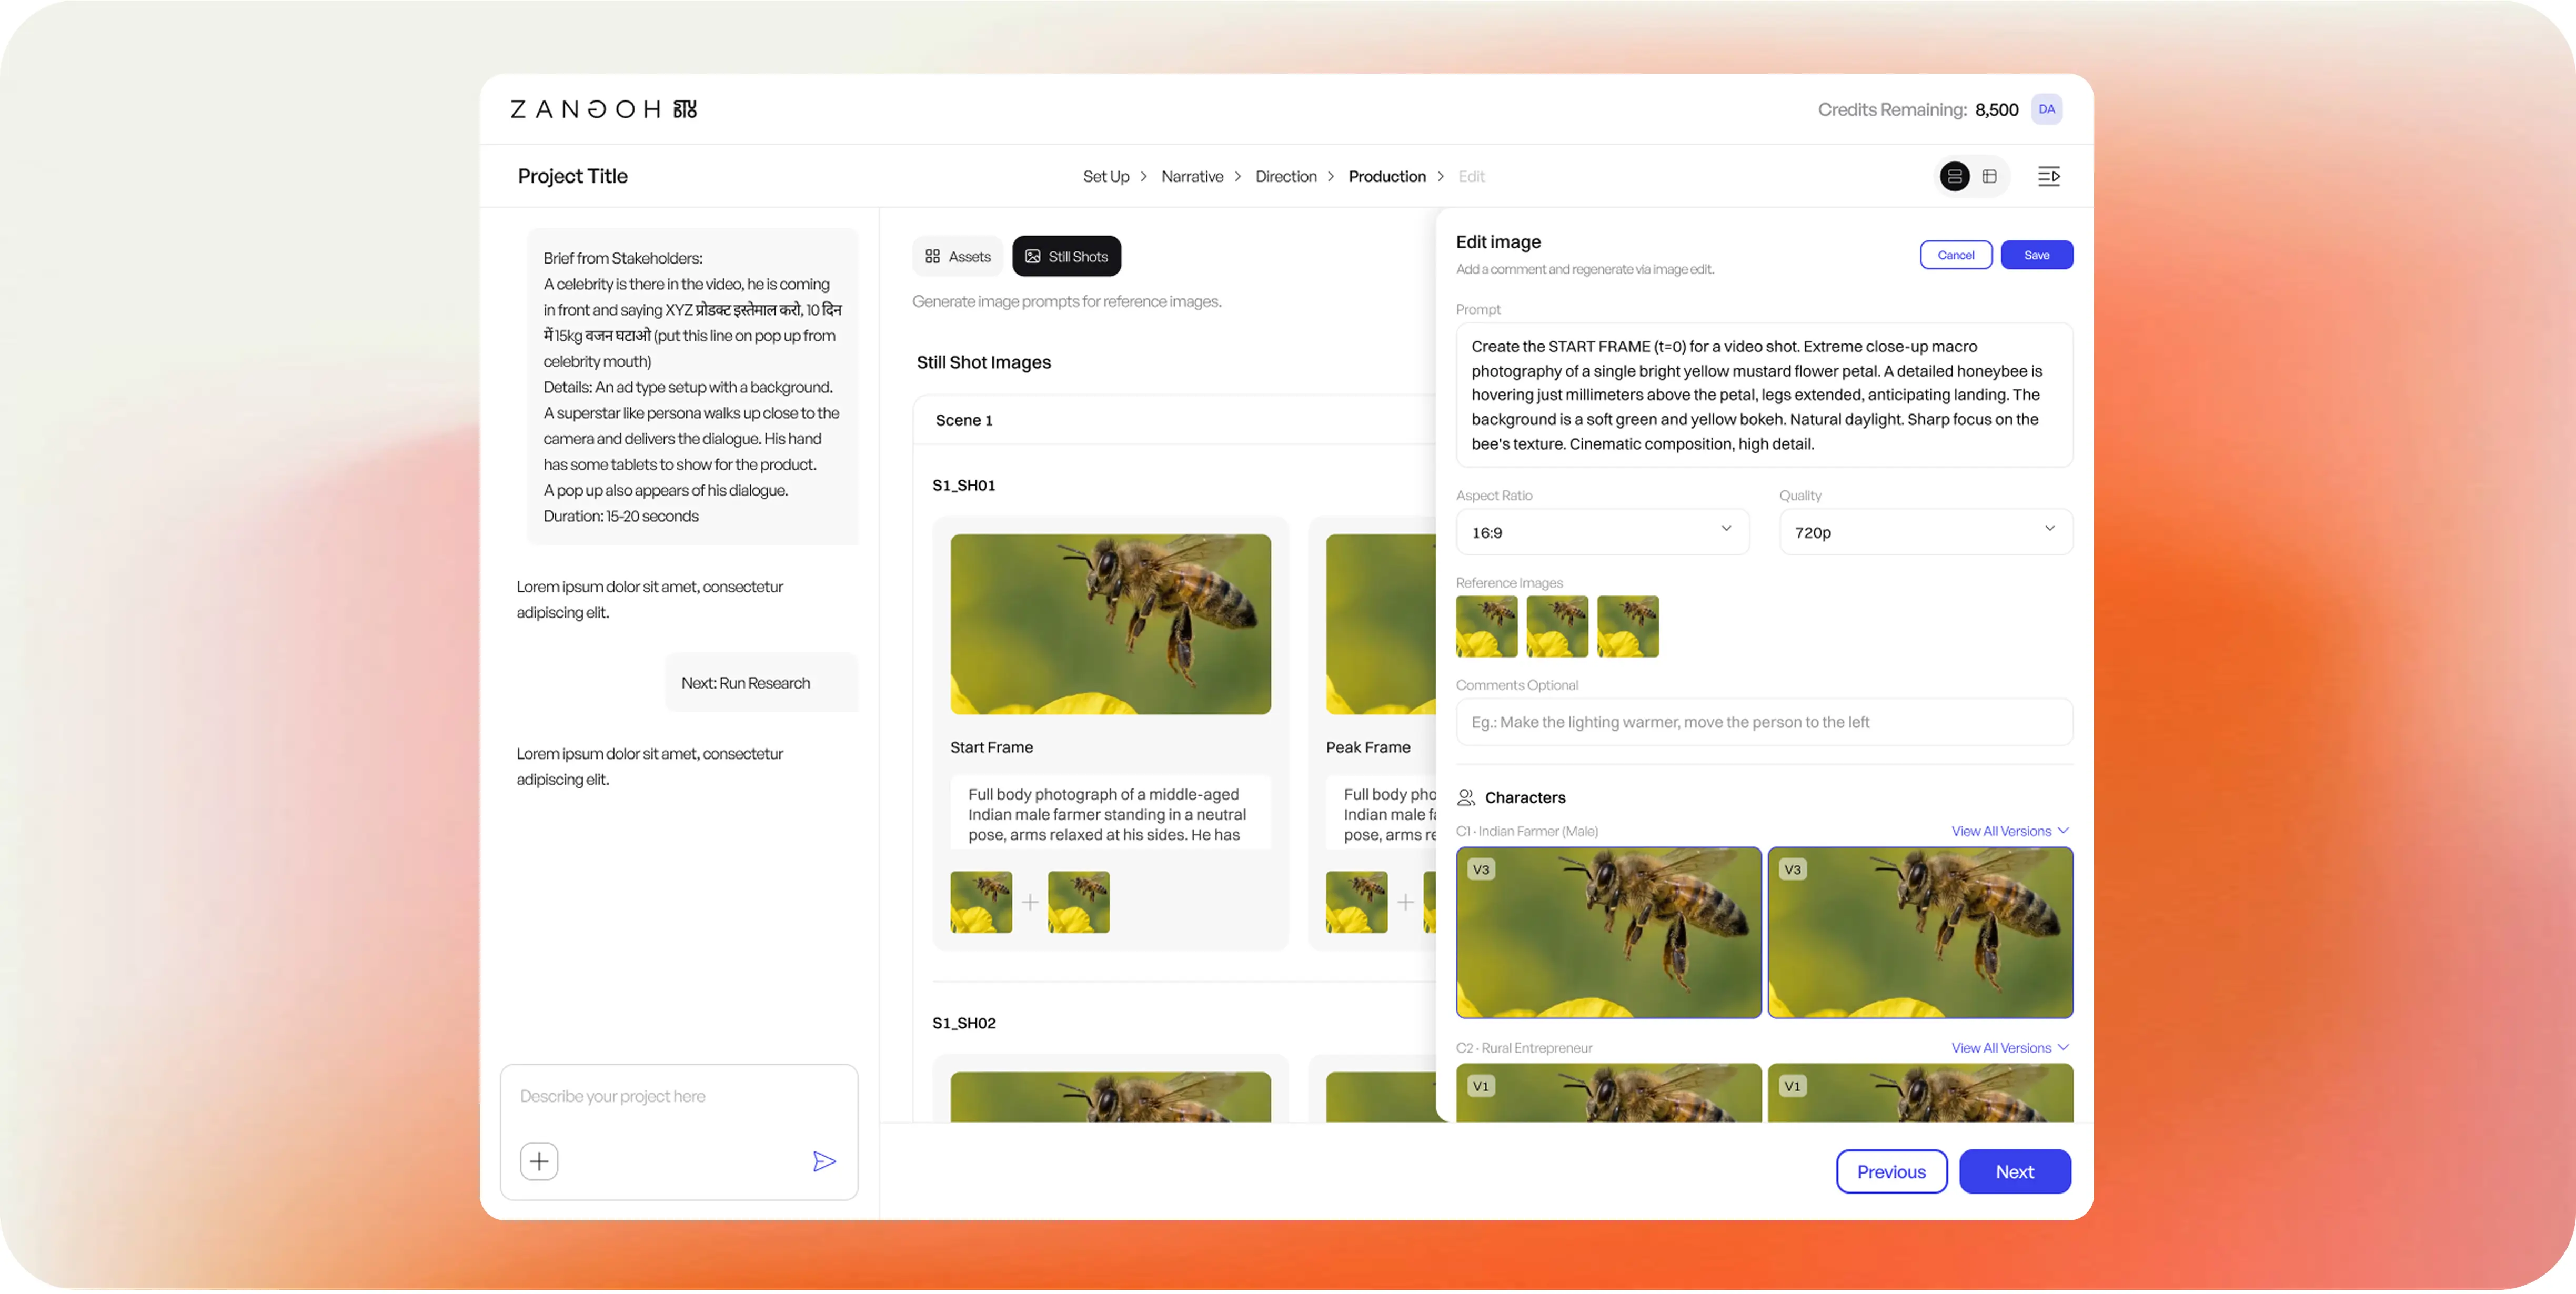Viewport: 2576px width, 1294px height.
Task: Select the first reference image thumbnail
Action: click(x=1486, y=628)
